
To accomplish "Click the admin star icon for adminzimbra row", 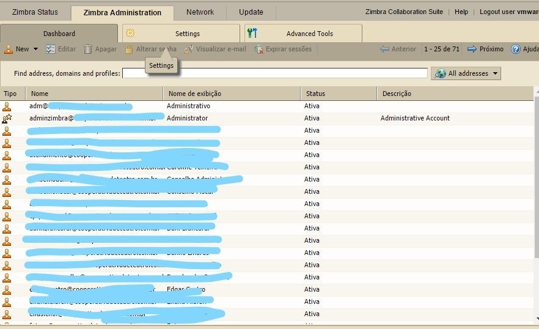I will pyautogui.click(x=7, y=119).
